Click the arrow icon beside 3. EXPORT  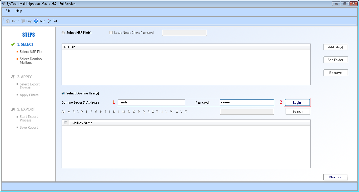pyautogui.click(x=13, y=109)
